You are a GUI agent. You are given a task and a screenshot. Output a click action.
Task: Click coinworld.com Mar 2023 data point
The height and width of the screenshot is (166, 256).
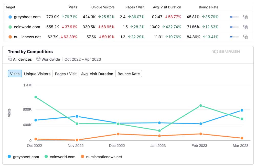242,119
